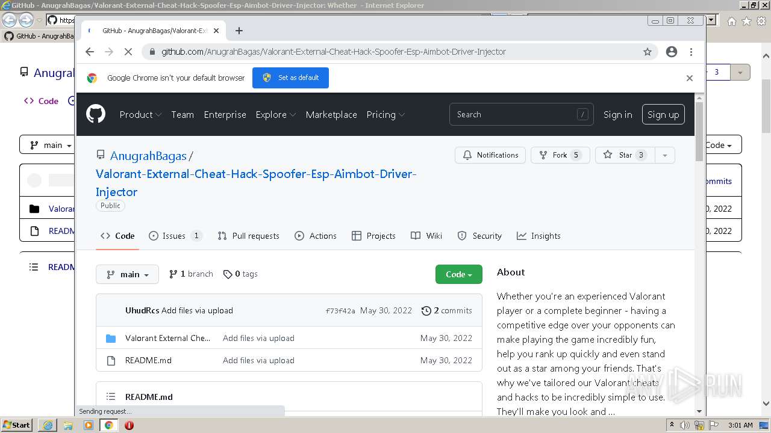Viewport: 771px width, 433px height.
Task: Click the system tray clock 3:01 AM
Action: pyautogui.click(x=740, y=425)
